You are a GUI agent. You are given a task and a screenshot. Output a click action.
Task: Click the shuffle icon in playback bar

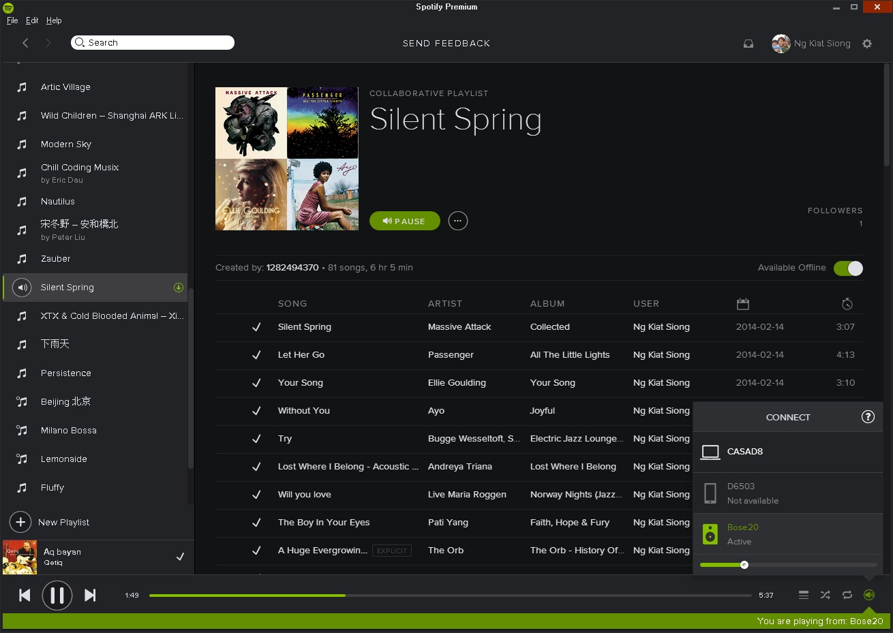825,595
